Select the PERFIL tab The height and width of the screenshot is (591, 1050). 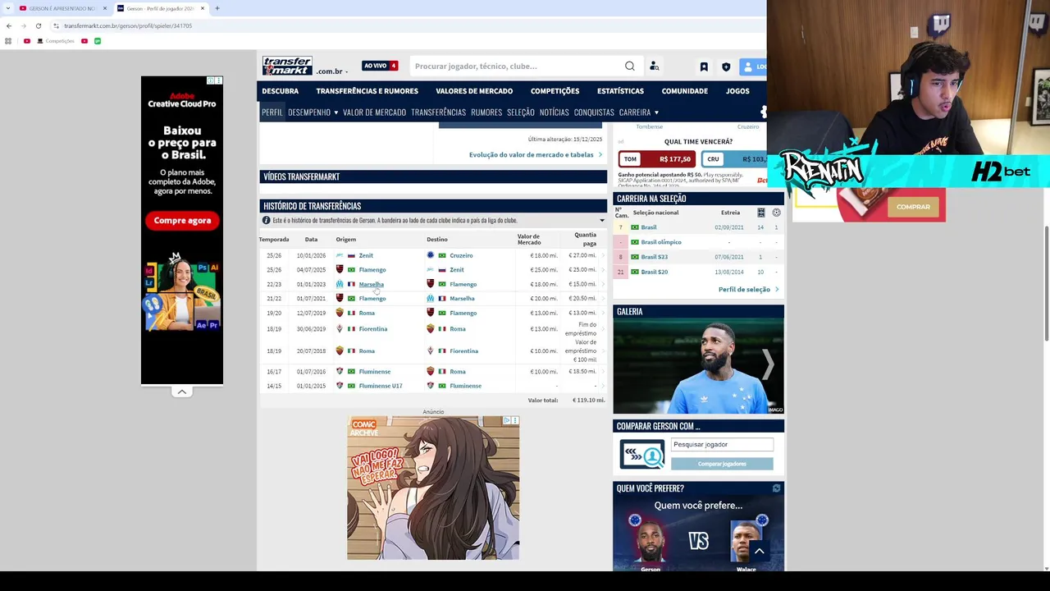pos(272,112)
